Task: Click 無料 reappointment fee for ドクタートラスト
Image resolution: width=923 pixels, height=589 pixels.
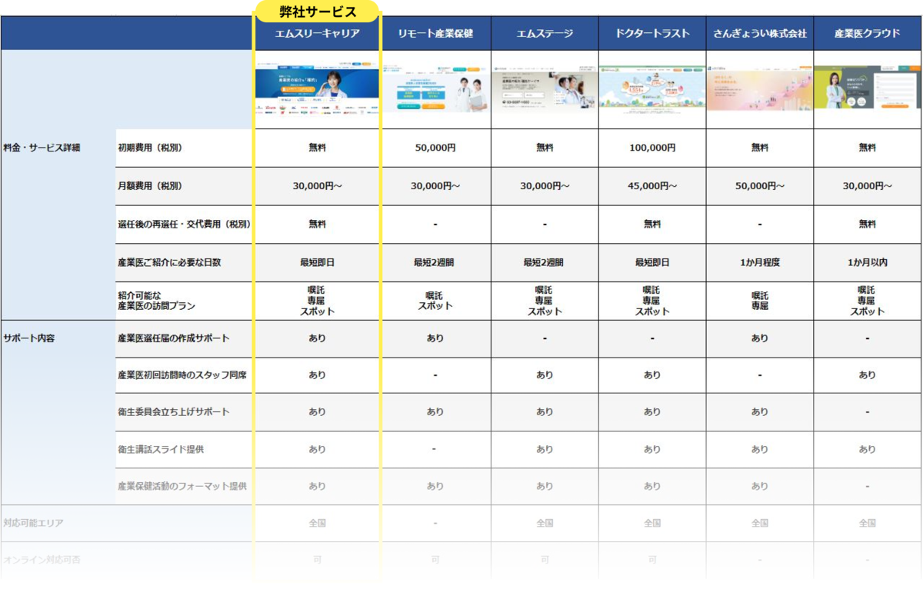Action: (652, 225)
